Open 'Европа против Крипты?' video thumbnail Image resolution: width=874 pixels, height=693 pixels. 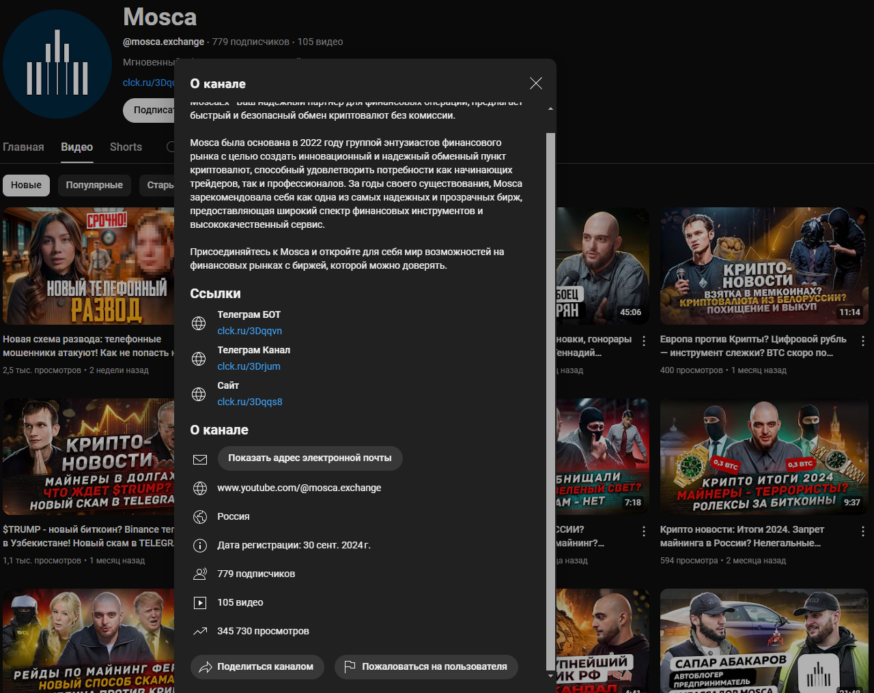(x=763, y=266)
